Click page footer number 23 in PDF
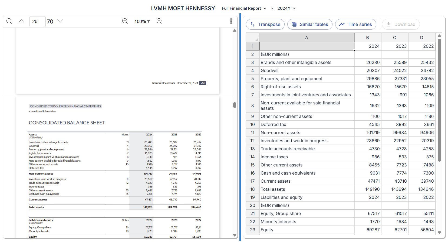Viewport: 448px width, 242px height. (x=203, y=83)
